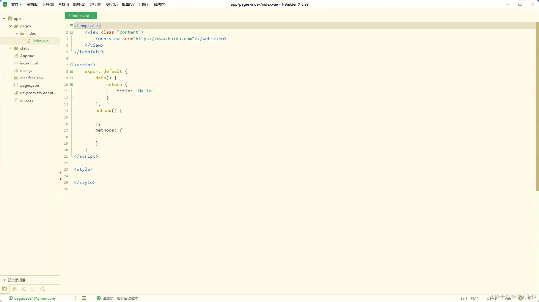This screenshot has height=302, width=539.
Task: Click the "onLoad()" text in code
Action: click(106, 110)
